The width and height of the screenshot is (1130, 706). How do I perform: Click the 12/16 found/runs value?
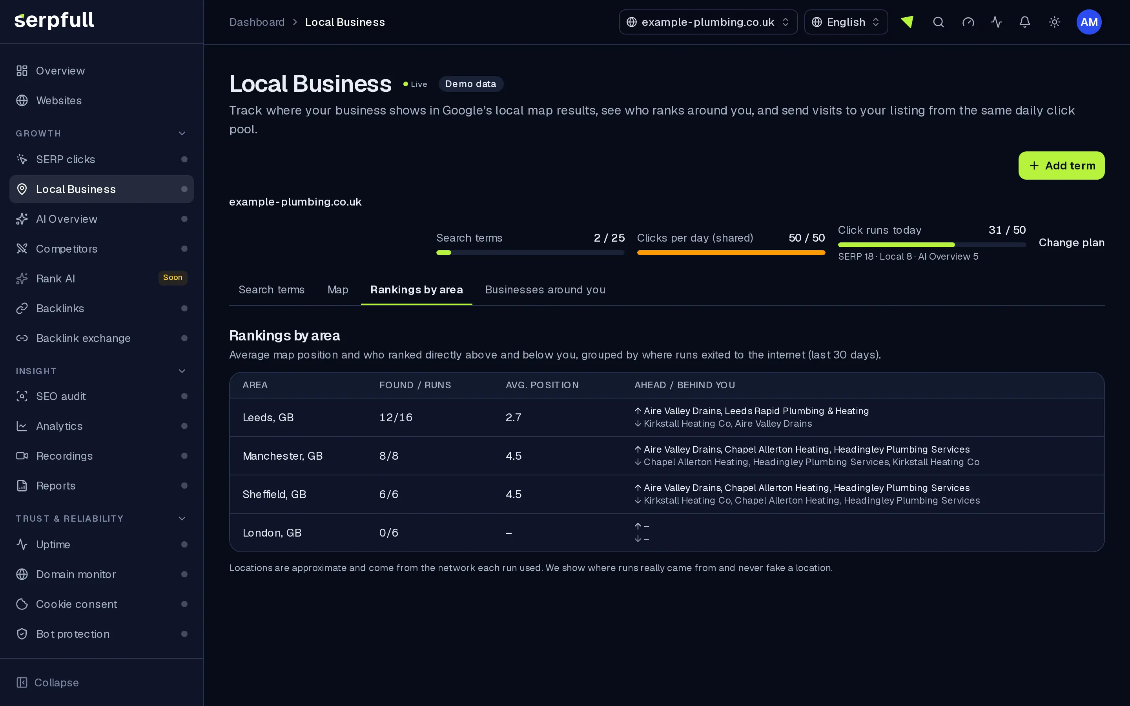[395, 417]
